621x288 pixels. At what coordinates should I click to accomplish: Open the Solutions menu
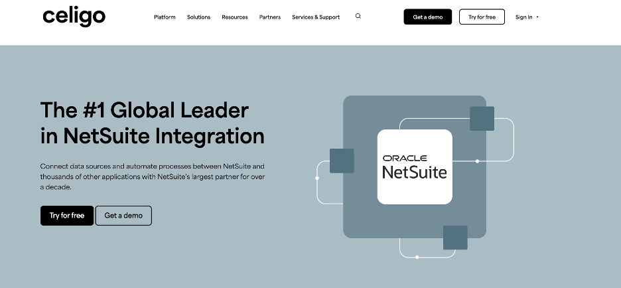coord(199,17)
